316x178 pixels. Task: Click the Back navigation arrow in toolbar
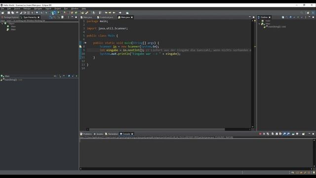114,13
